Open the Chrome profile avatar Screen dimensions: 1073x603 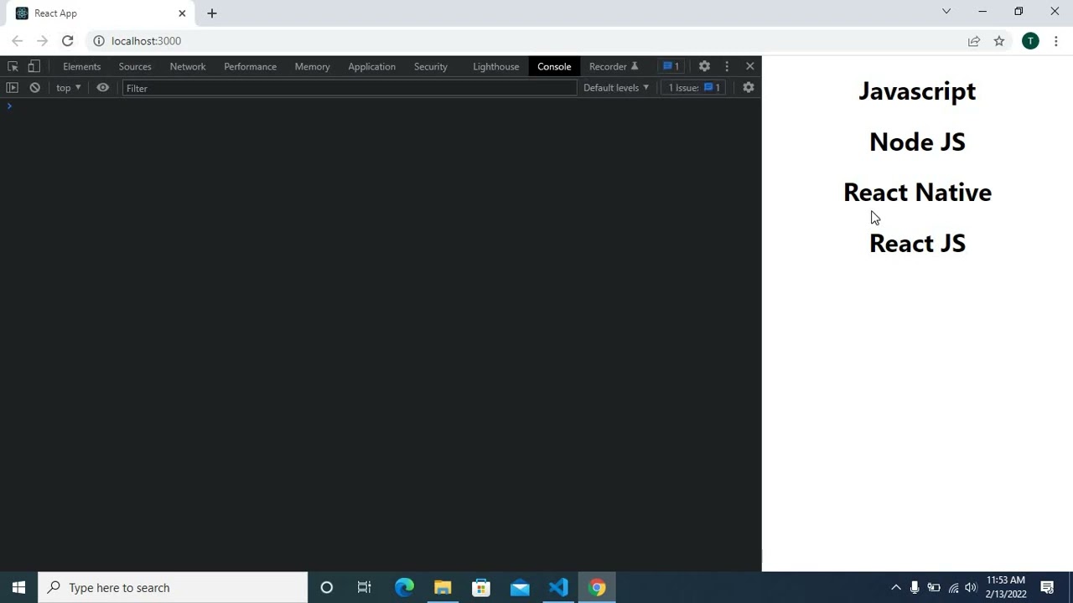coord(1030,40)
